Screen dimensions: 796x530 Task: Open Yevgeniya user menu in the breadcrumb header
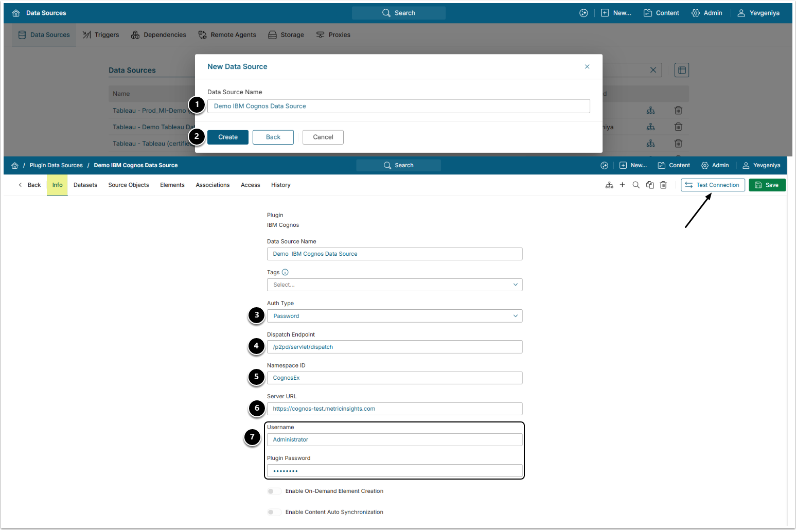(761, 166)
